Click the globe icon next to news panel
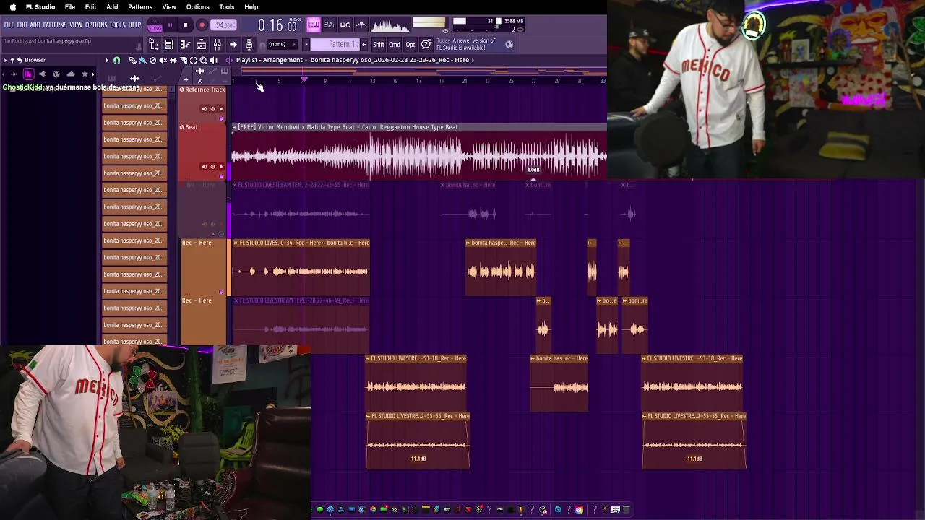Viewport: 925px width, 520px height. (509, 44)
